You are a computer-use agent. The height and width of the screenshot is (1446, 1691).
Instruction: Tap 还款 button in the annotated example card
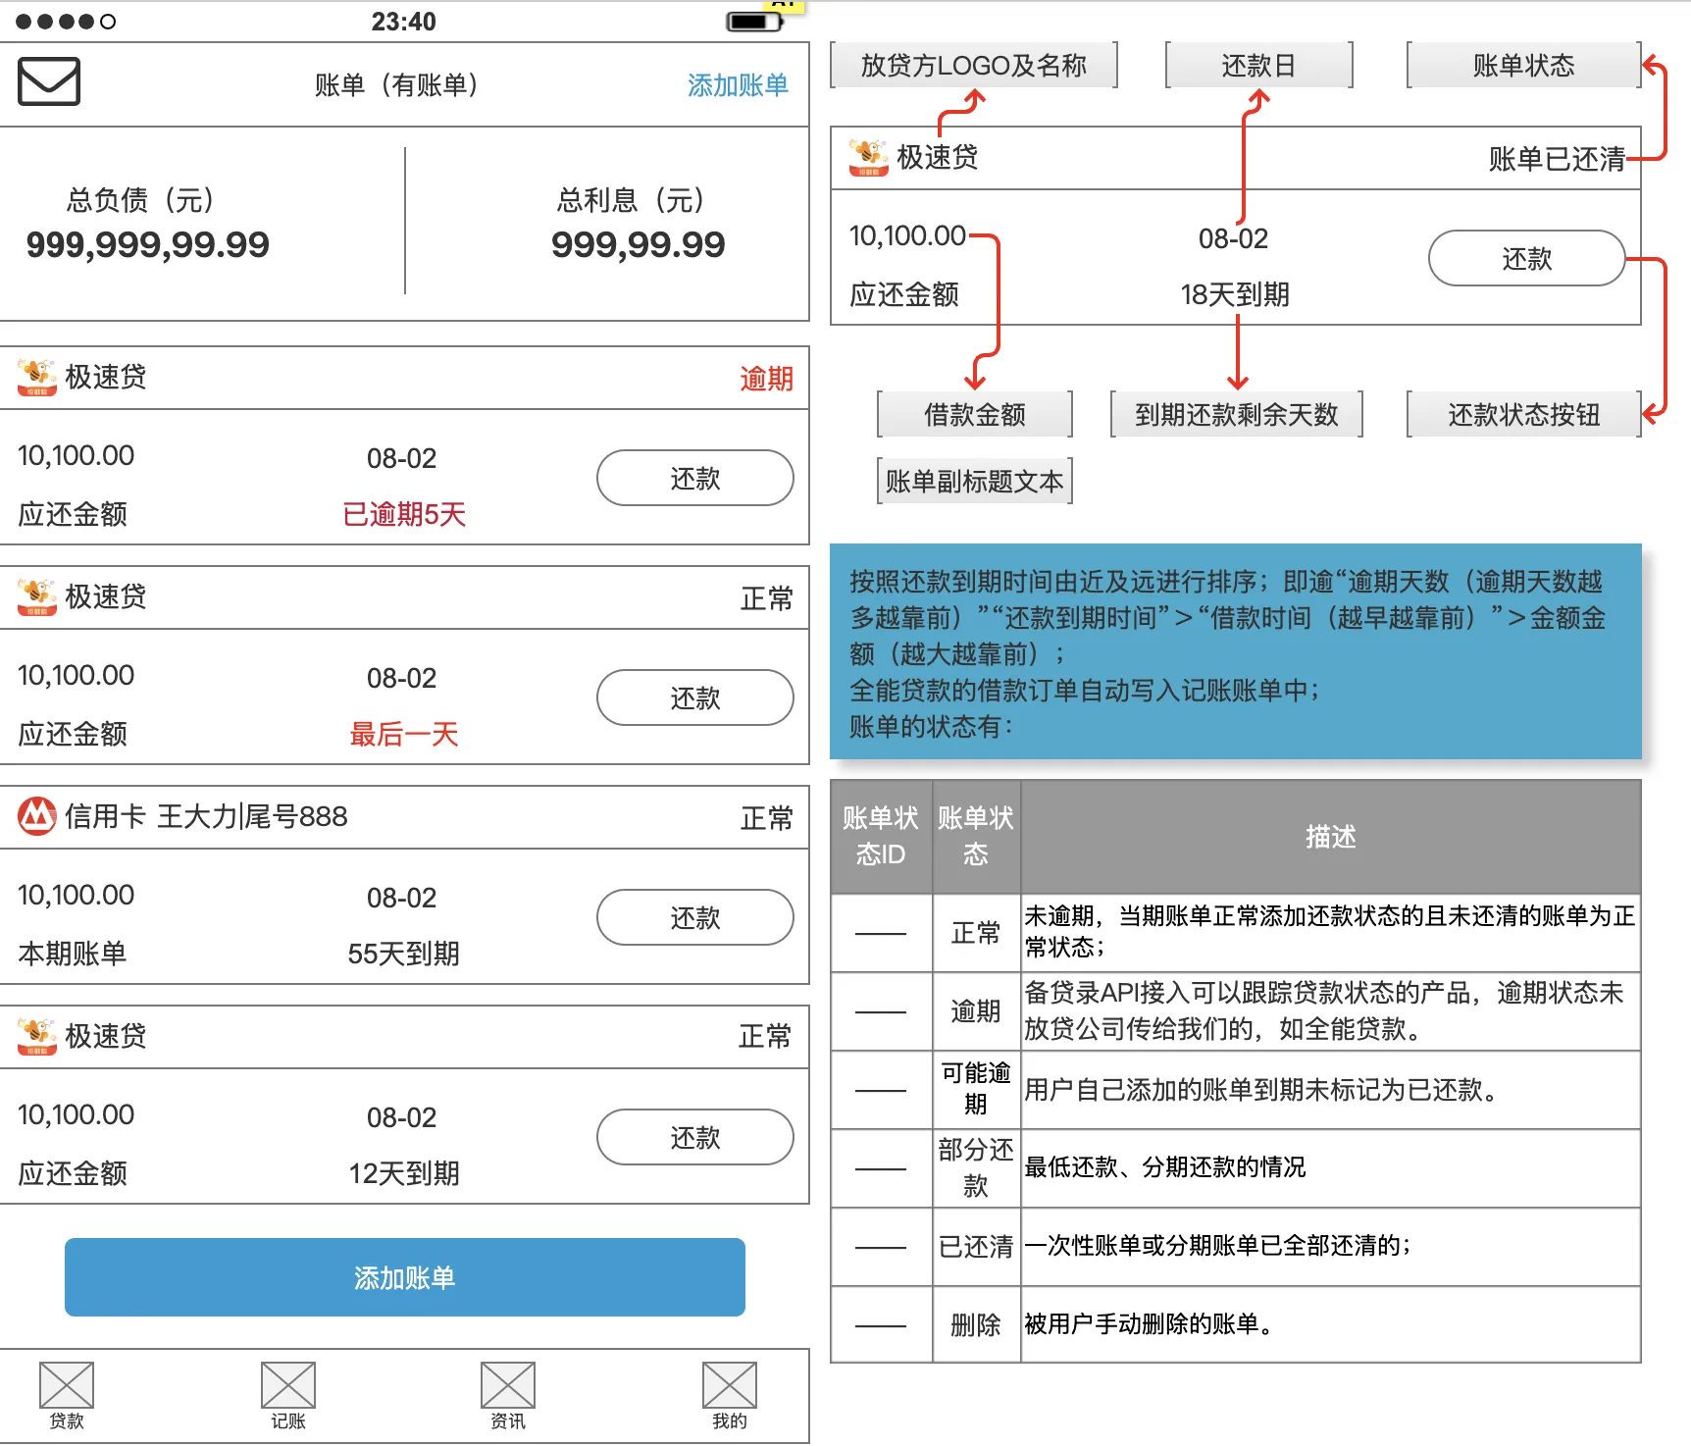(x=1526, y=258)
